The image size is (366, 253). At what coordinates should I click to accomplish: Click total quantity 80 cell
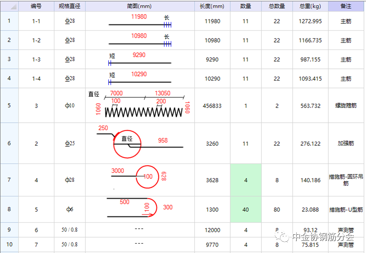[277, 209]
